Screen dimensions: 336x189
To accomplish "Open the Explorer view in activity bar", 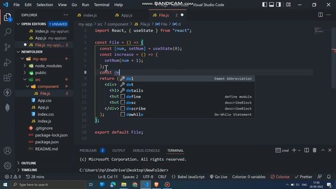I will point(7,17).
